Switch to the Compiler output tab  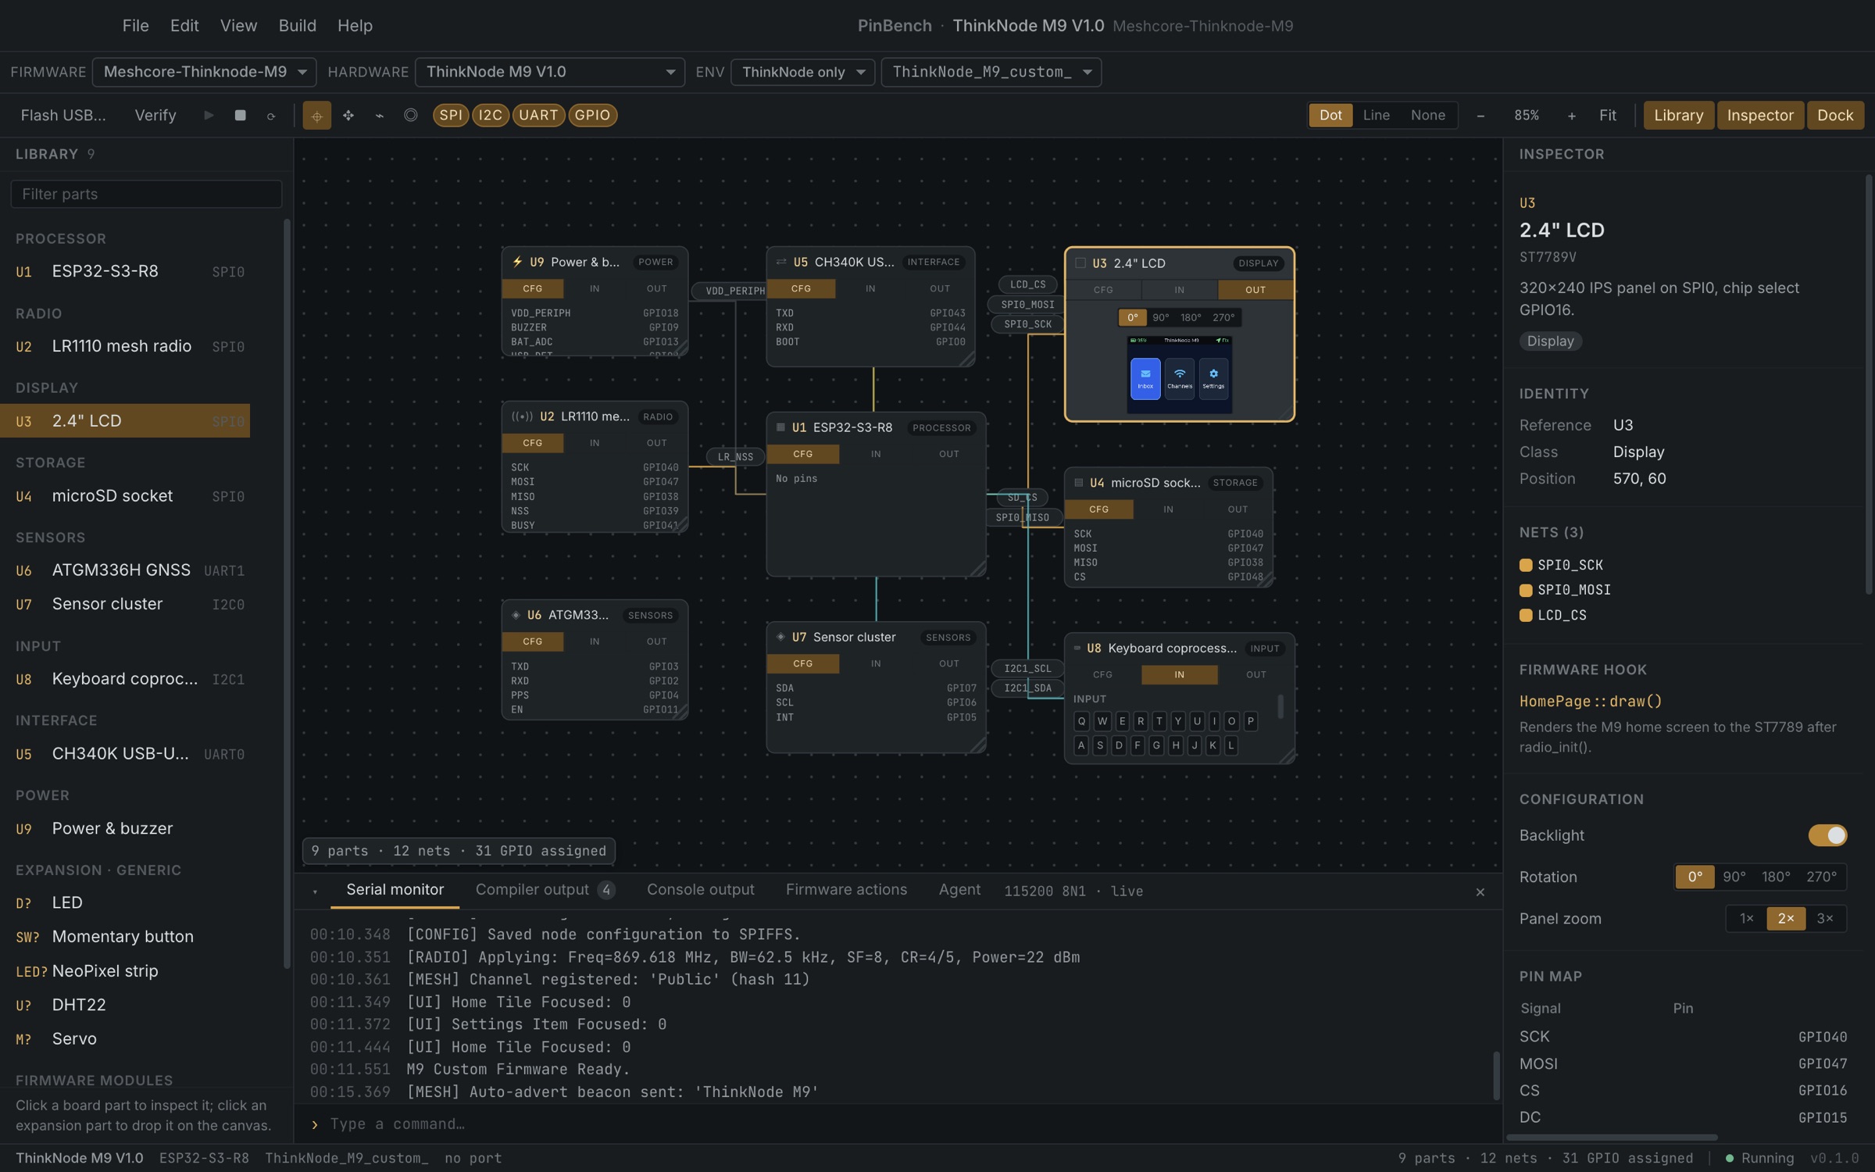coord(545,890)
